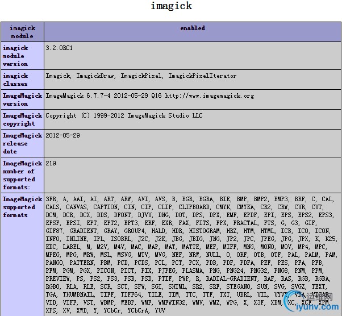Click the 'INLINE' format entry
342x316 pixels.
point(76,239)
